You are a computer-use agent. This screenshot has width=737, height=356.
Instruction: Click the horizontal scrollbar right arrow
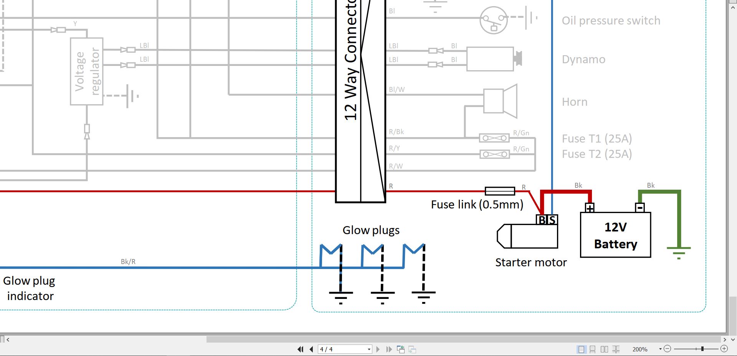pyautogui.click(x=725, y=340)
